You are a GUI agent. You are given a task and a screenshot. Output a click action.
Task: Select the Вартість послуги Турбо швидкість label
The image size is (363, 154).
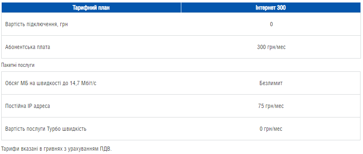[46, 129]
